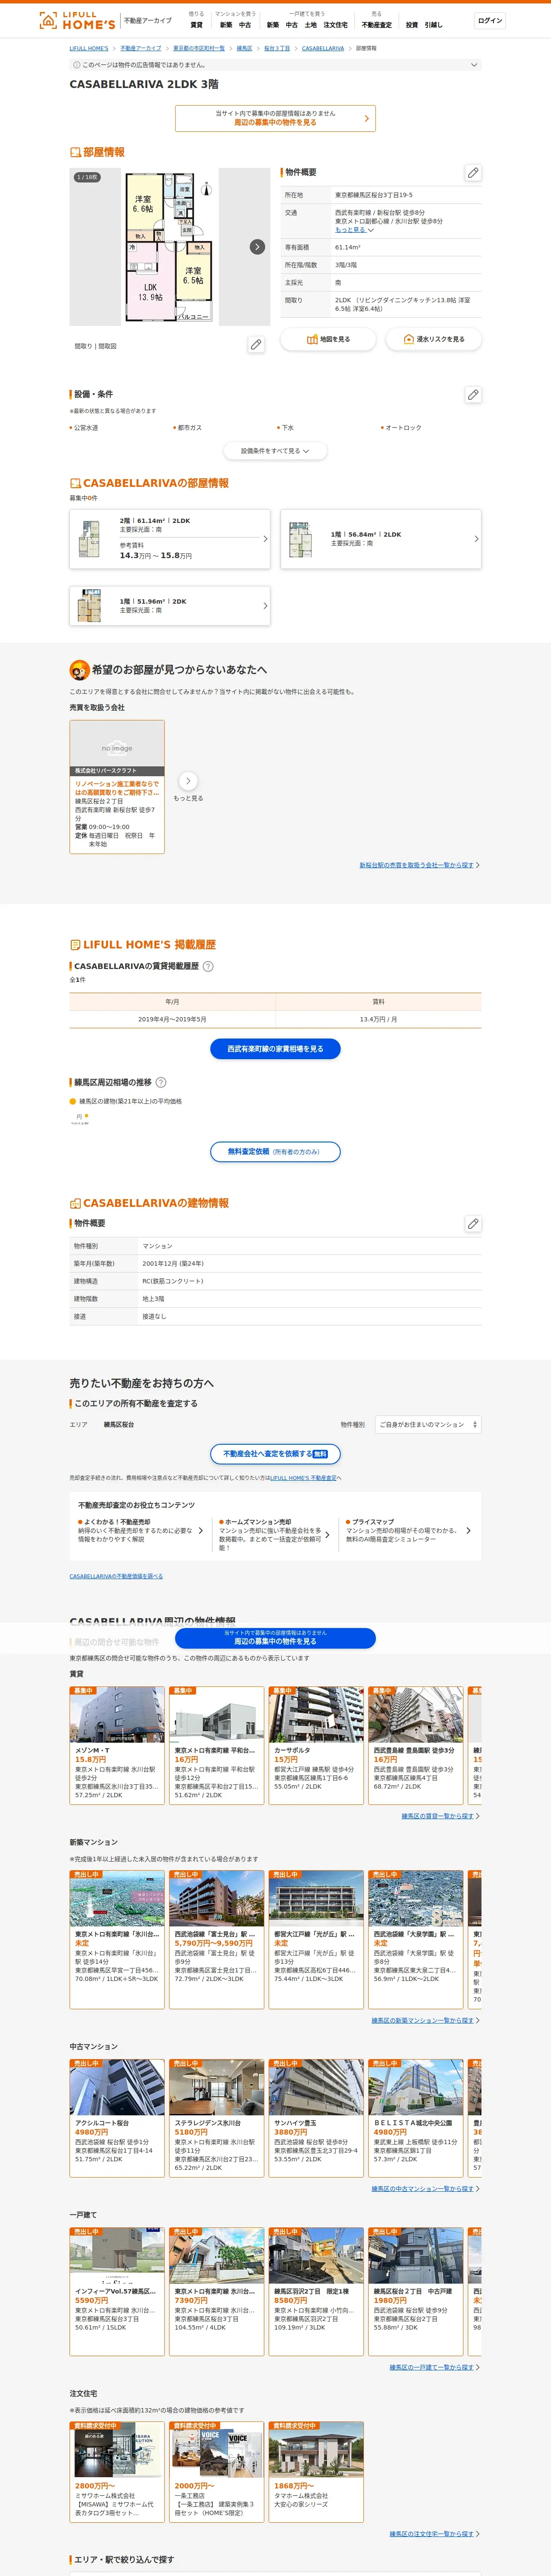Open 注文住宅 in top navigation
The width and height of the screenshot is (551, 2576).
point(335,25)
